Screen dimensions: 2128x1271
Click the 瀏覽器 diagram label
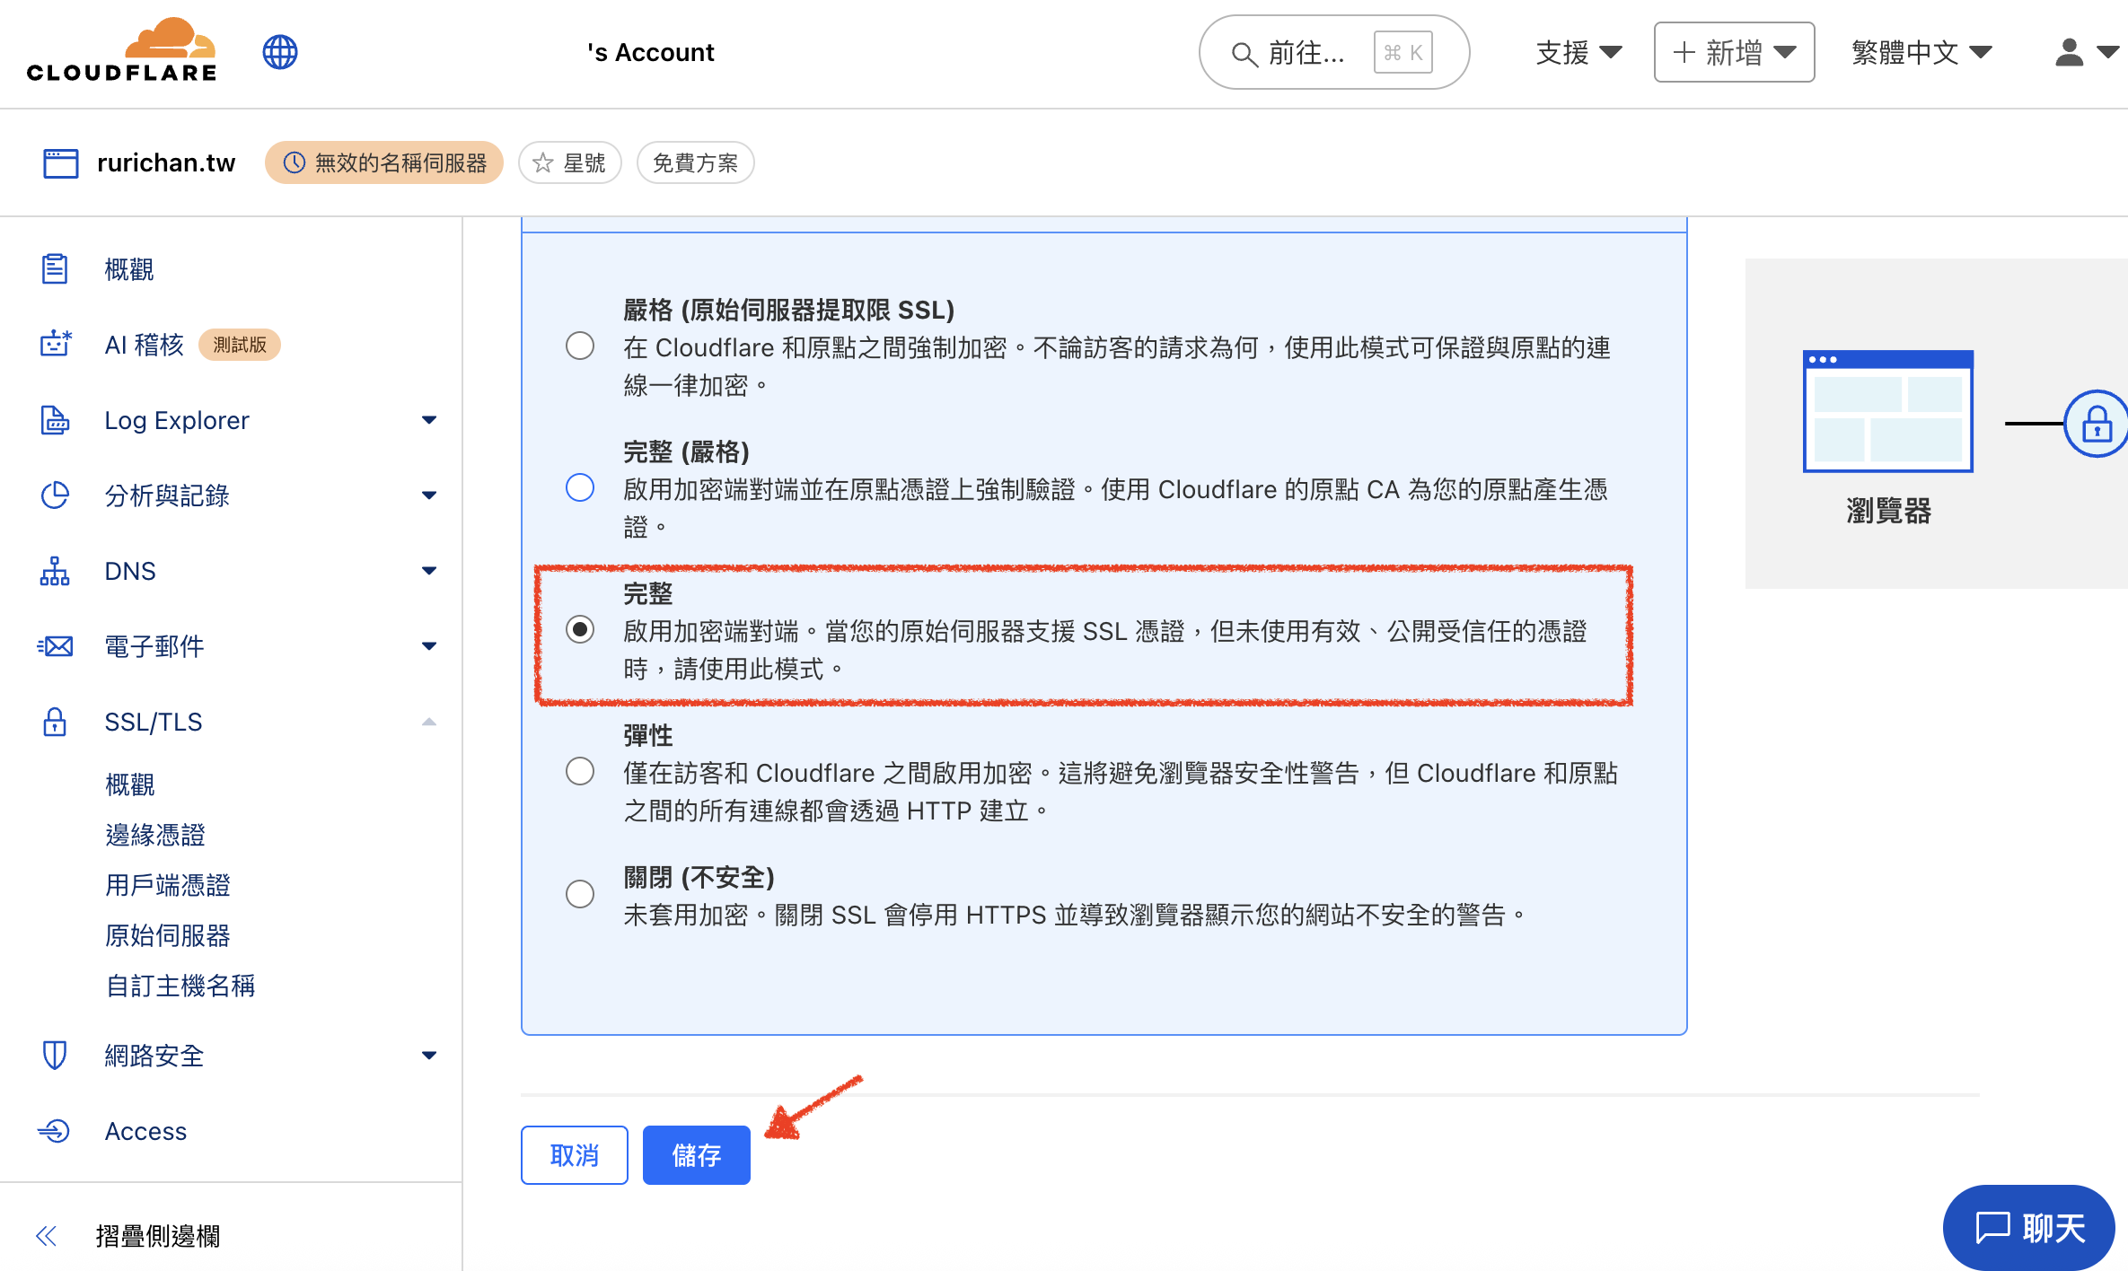point(1888,511)
